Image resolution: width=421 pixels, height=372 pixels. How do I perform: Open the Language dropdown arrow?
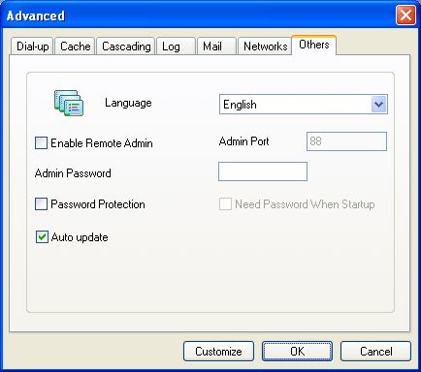pos(379,105)
